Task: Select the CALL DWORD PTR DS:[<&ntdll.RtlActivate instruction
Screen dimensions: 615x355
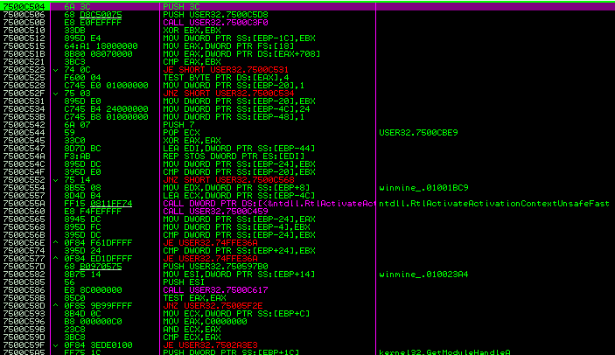Action: pyautogui.click(x=269, y=203)
